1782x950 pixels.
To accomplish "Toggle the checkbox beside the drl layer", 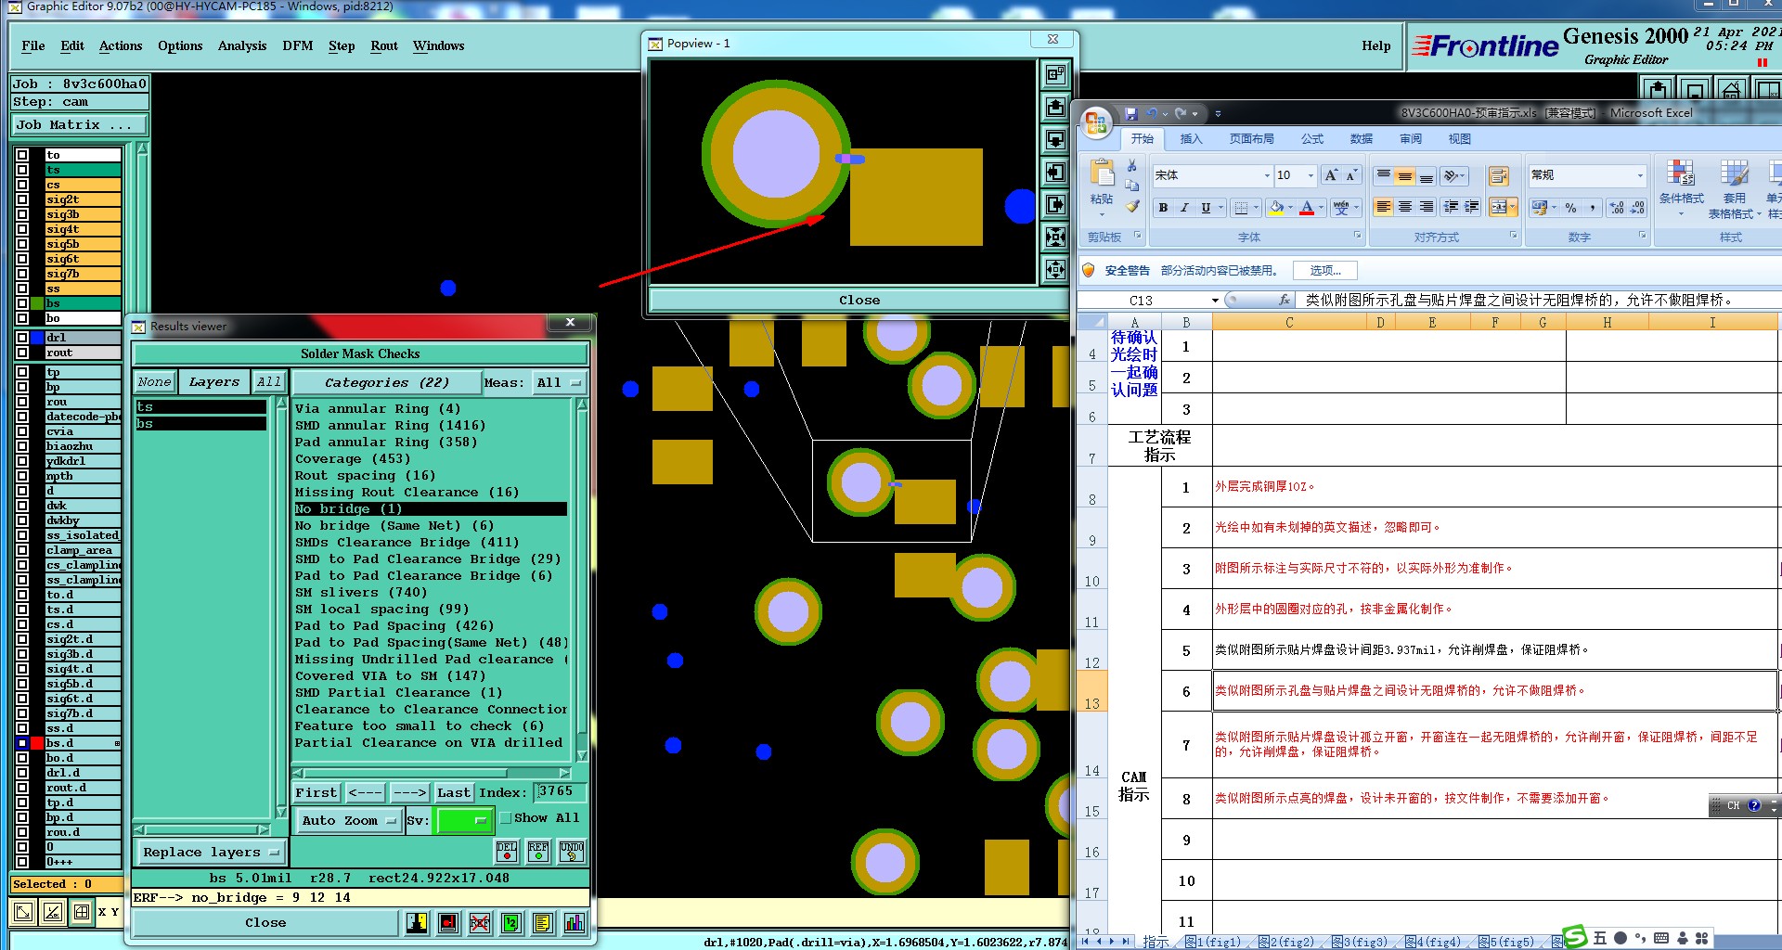I will pos(22,338).
